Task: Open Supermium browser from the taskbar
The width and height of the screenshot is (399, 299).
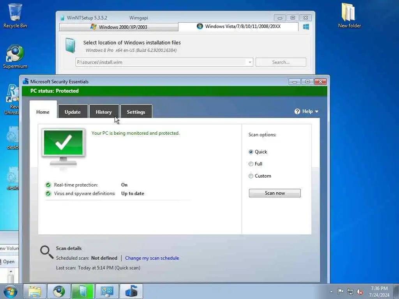Action: [x=59, y=291]
